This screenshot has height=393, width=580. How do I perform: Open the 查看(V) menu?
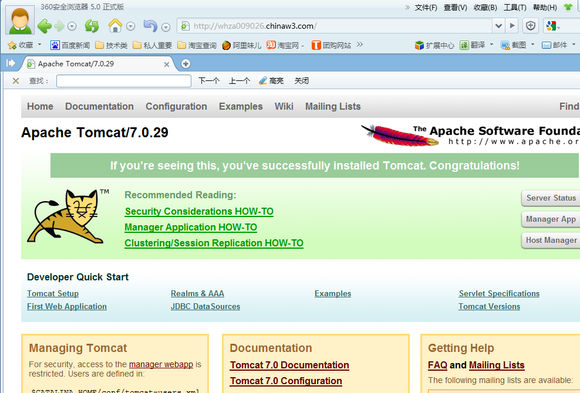click(456, 8)
